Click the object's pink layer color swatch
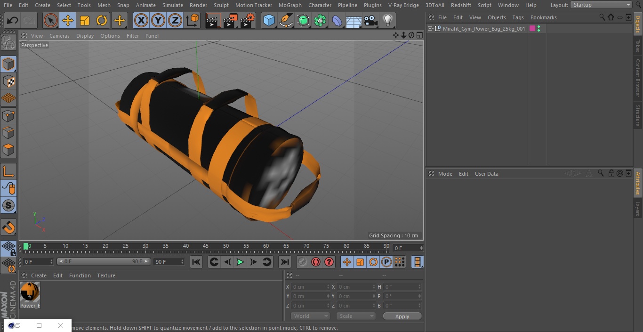The height and width of the screenshot is (332, 643). (x=532, y=29)
